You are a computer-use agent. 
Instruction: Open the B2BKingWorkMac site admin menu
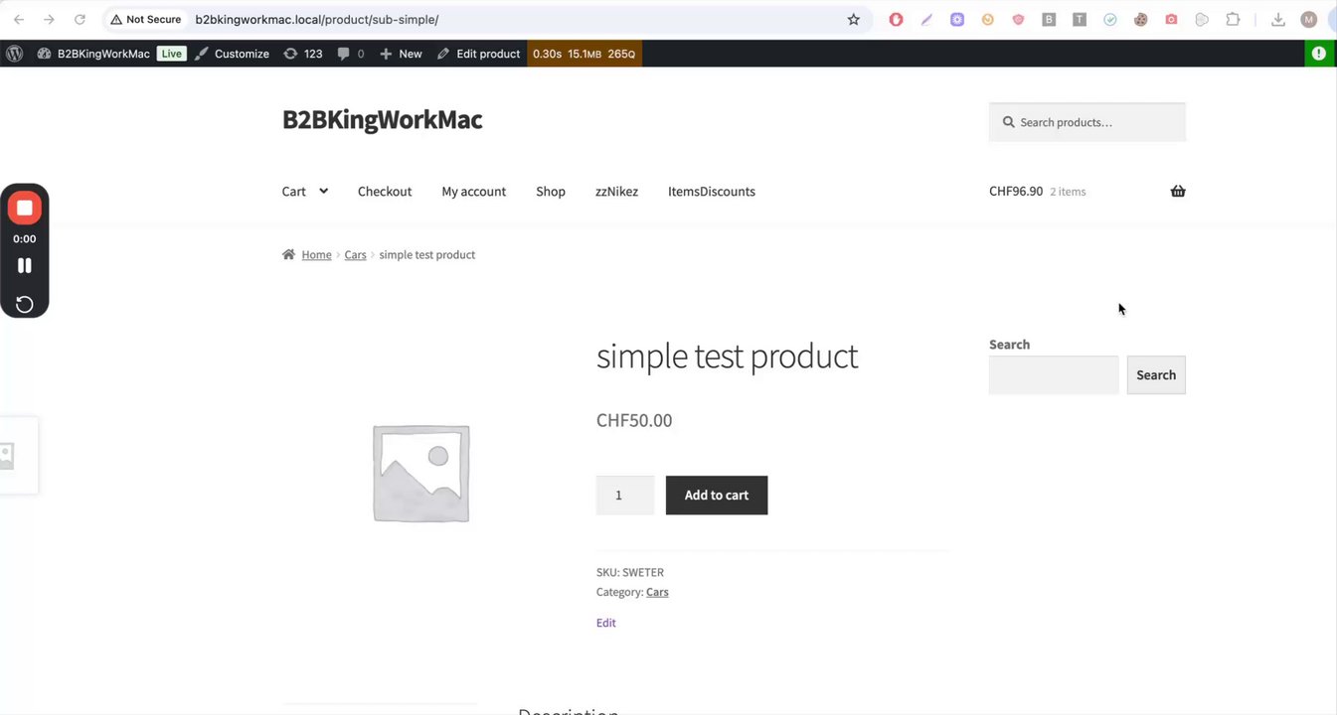coord(102,54)
